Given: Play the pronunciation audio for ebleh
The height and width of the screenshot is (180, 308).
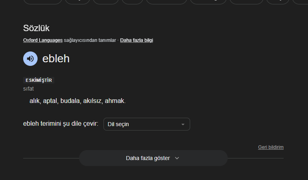Looking at the screenshot, I should 30,59.
